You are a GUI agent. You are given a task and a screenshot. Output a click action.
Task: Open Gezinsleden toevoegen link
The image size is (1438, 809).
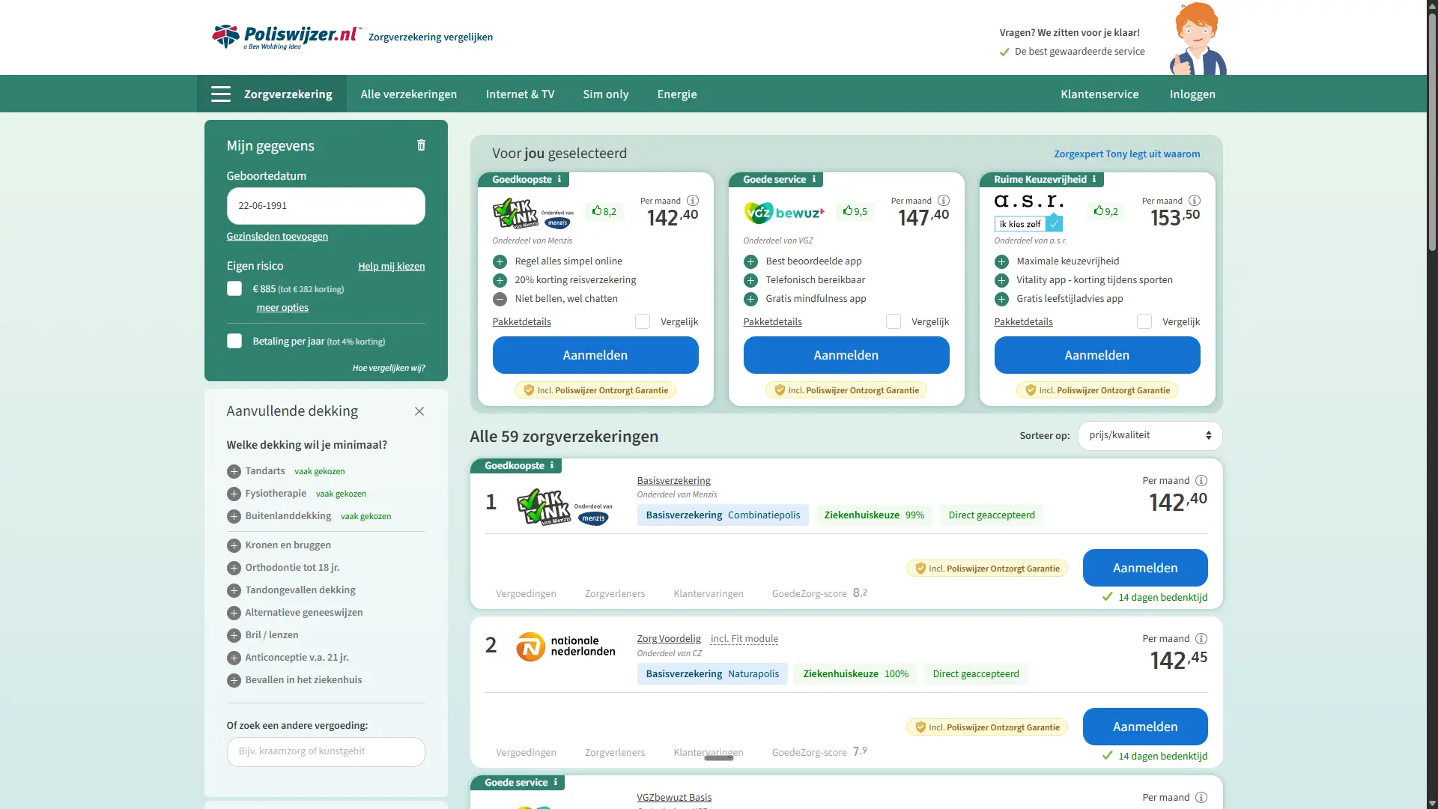(x=277, y=237)
